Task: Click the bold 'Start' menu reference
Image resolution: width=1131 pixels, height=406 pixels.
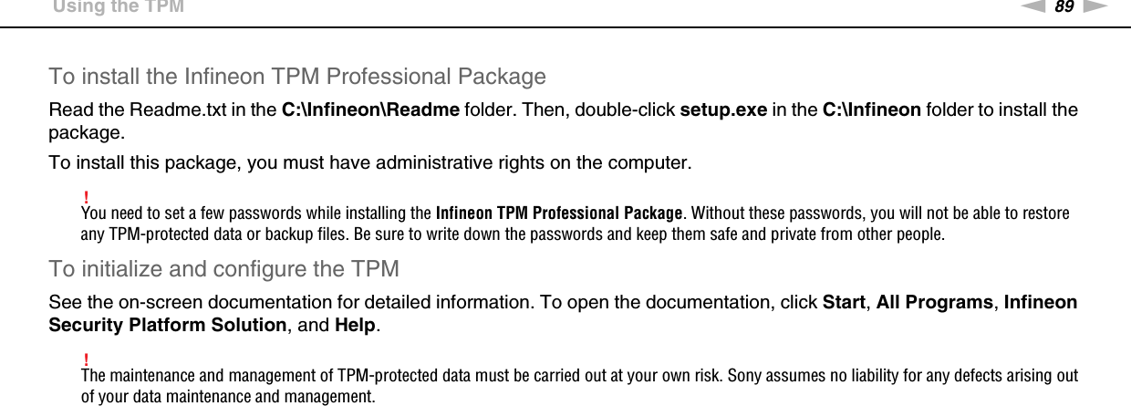Action: pyautogui.click(x=844, y=303)
